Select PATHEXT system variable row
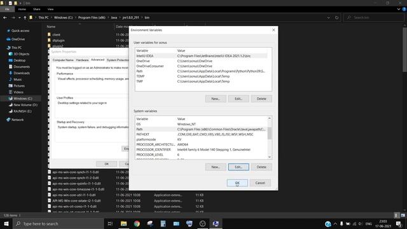Screen dimensions: 407x229 [x=202, y=134]
